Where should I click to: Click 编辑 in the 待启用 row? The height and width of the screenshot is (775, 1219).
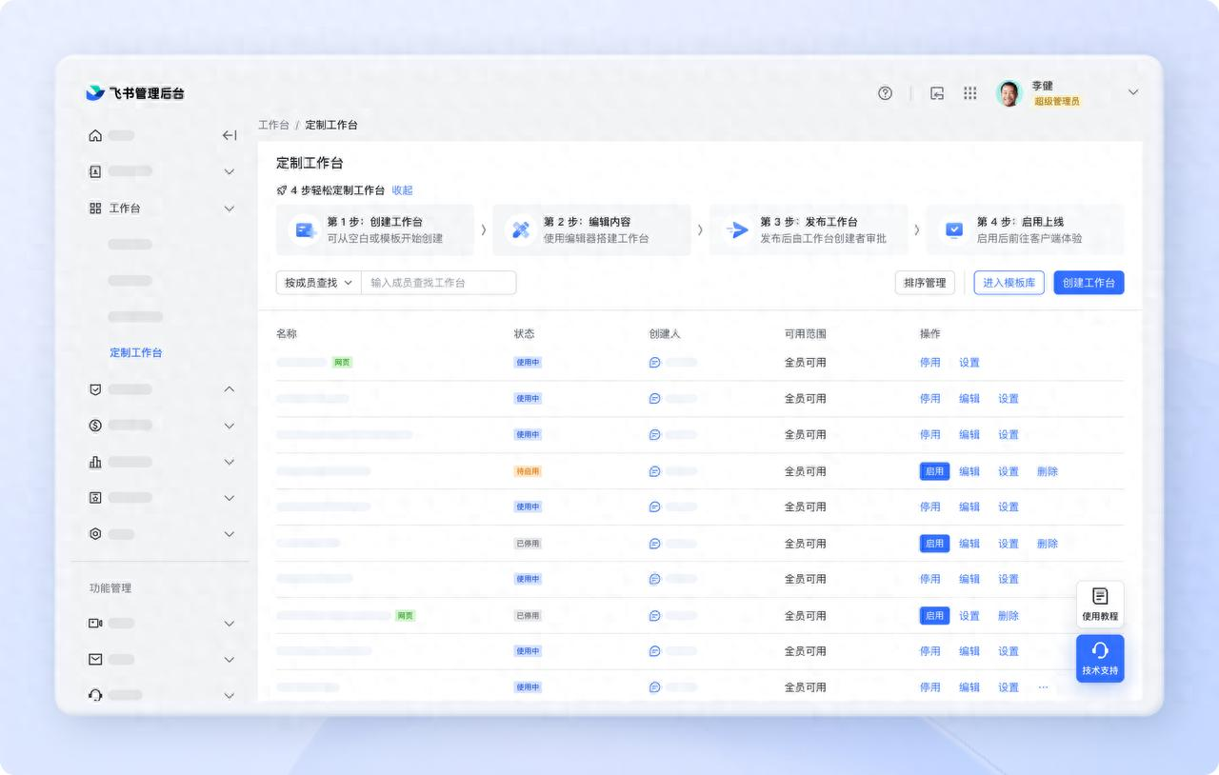[x=969, y=471]
